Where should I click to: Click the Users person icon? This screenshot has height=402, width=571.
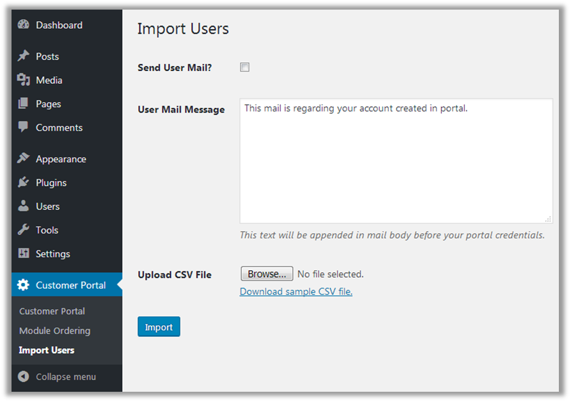pyautogui.click(x=24, y=206)
